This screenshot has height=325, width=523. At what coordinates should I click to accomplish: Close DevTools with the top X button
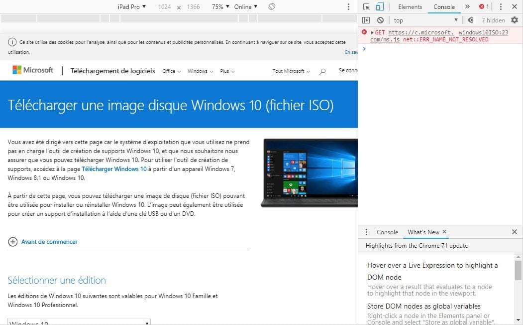point(515,6)
